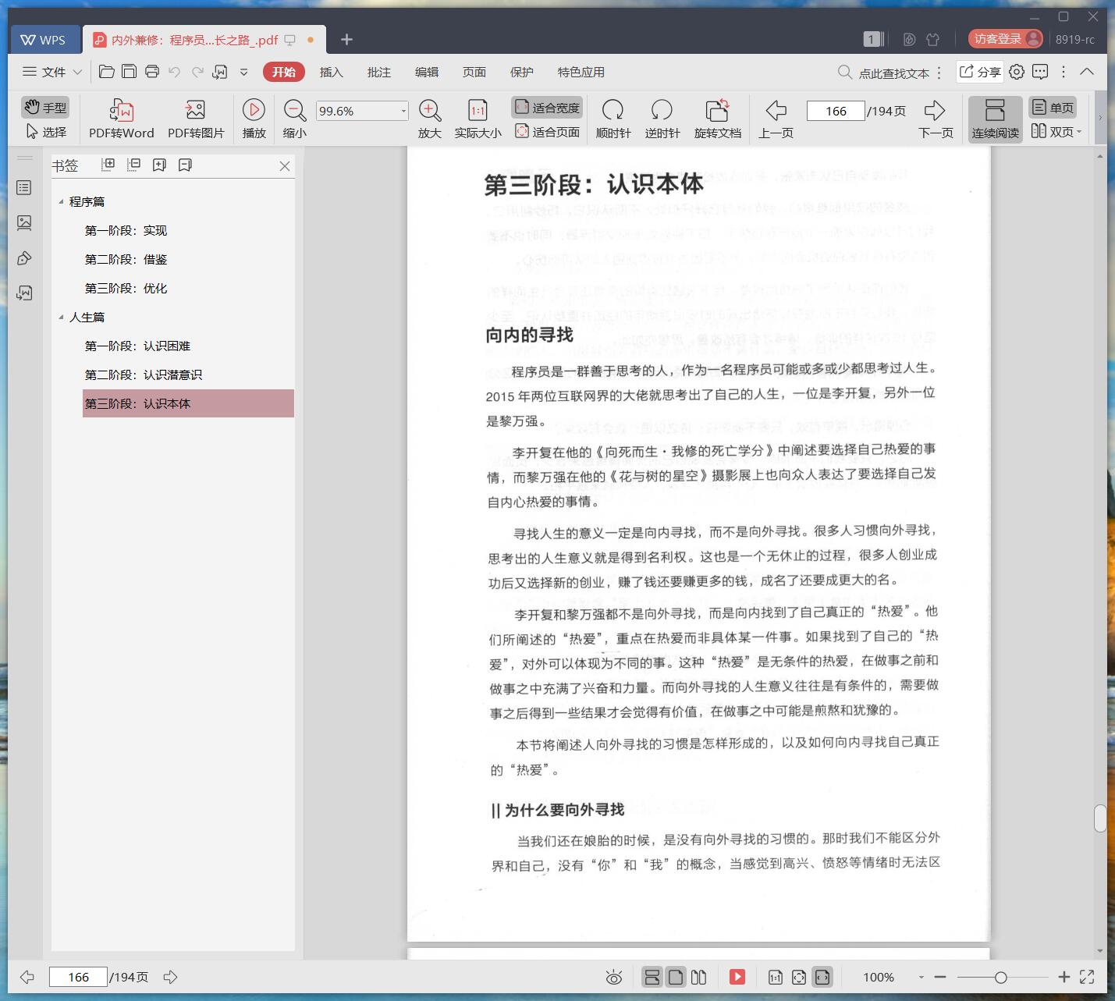Open the settings gear icon in the top right
The height and width of the screenshot is (1001, 1115).
[1017, 72]
